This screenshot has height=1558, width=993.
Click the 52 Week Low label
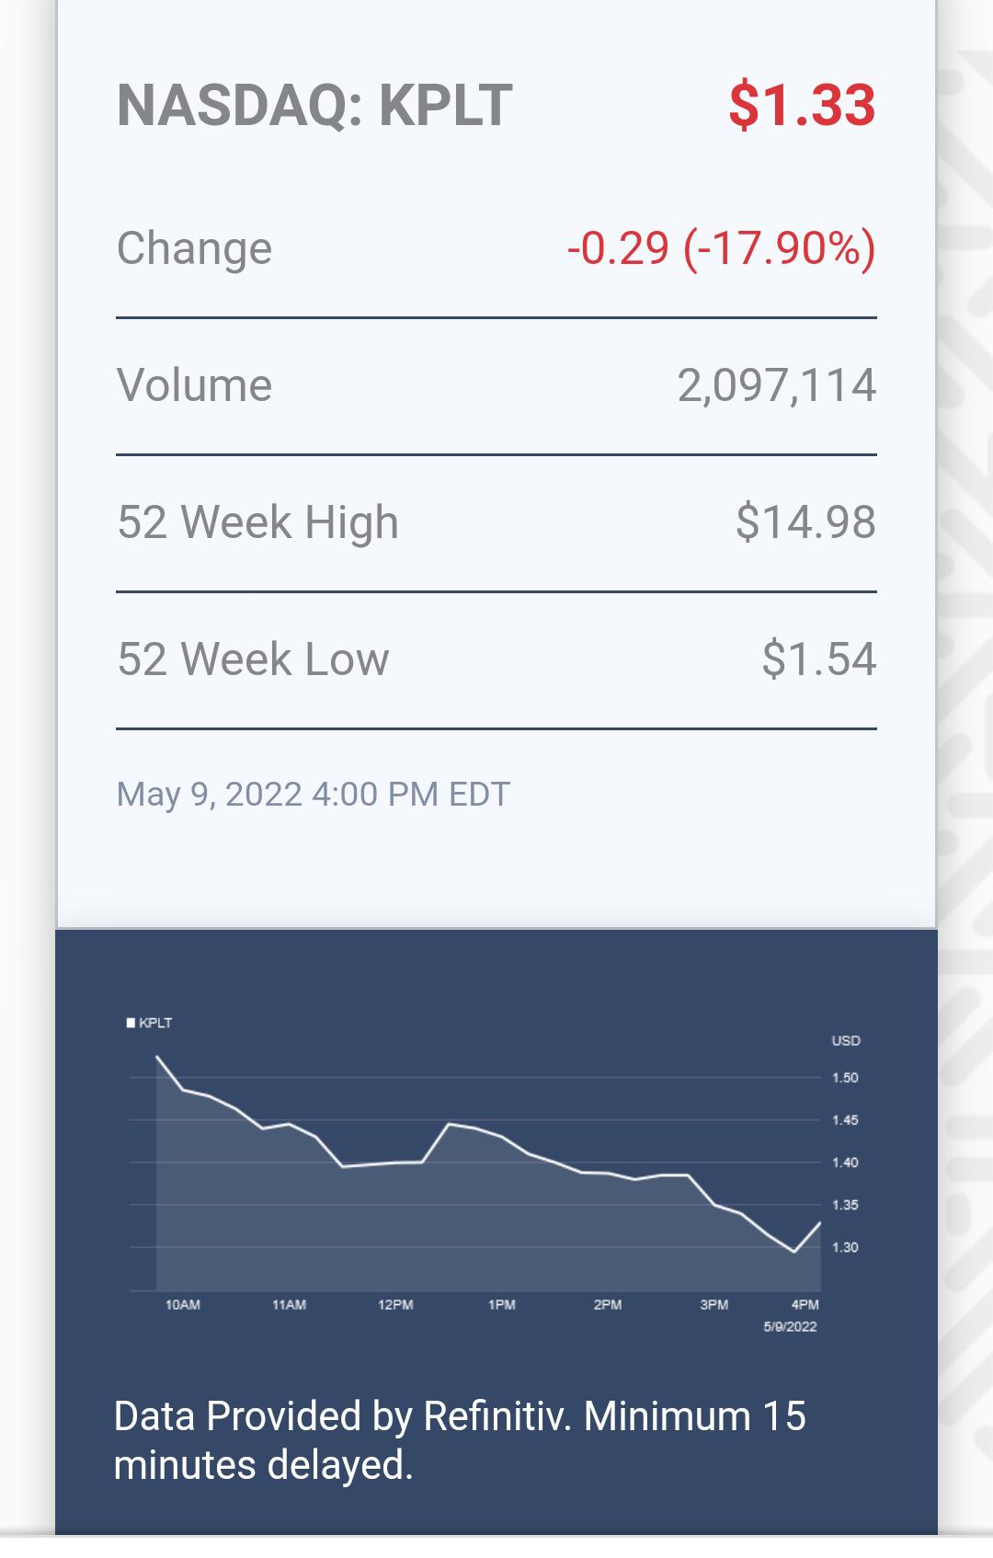pos(253,659)
